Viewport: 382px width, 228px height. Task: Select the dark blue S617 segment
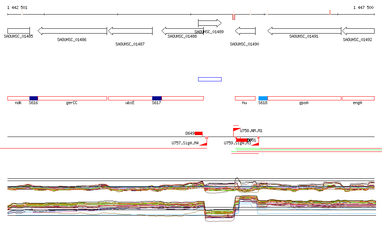(157, 99)
